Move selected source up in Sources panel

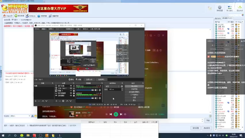point(67,101)
